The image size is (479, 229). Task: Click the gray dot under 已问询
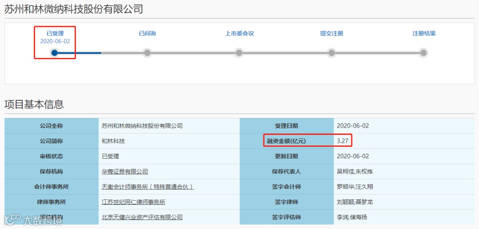click(x=147, y=53)
